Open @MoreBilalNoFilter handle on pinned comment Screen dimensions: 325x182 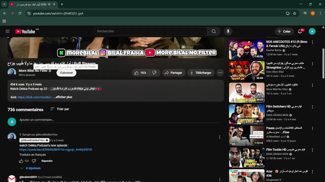(x=34, y=140)
